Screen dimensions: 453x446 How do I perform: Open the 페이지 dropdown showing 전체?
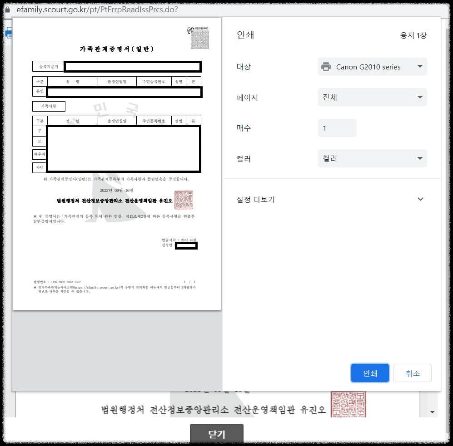372,97
